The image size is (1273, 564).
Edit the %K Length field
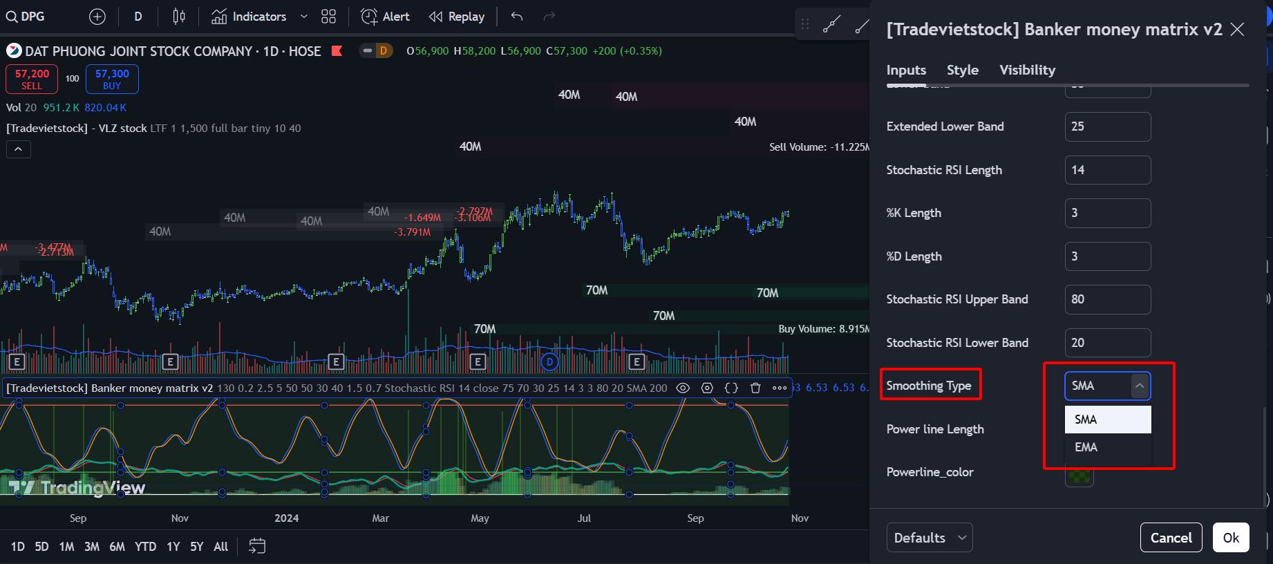[x=1108, y=213]
